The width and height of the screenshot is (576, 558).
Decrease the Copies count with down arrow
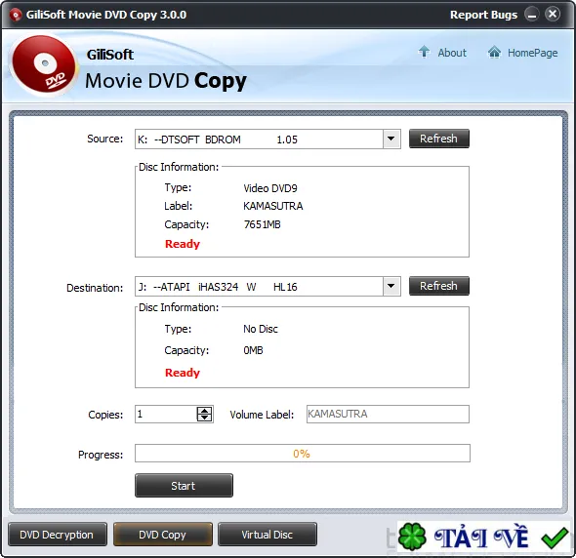click(x=204, y=418)
